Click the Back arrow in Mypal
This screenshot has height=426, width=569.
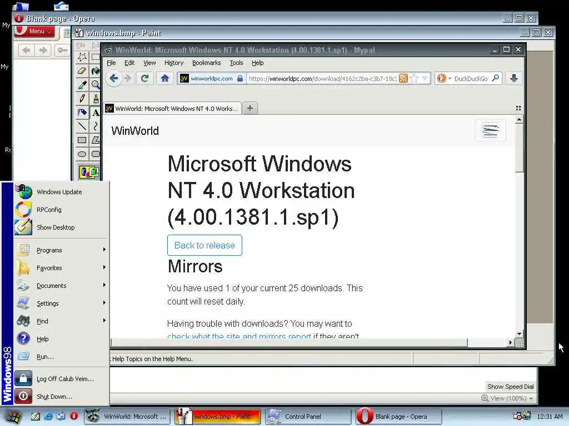click(114, 78)
